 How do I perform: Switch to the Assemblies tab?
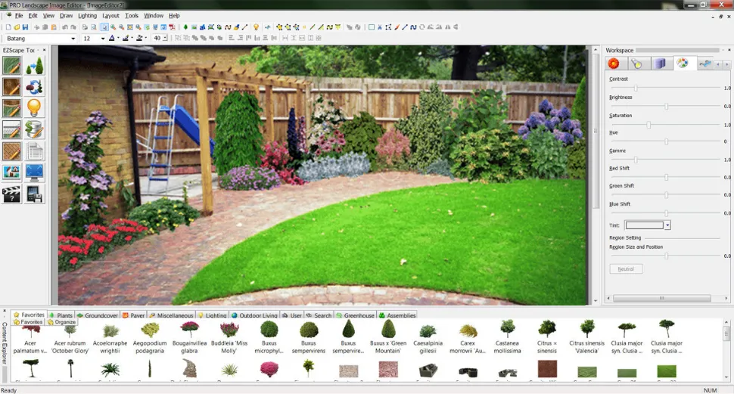[397, 315]
